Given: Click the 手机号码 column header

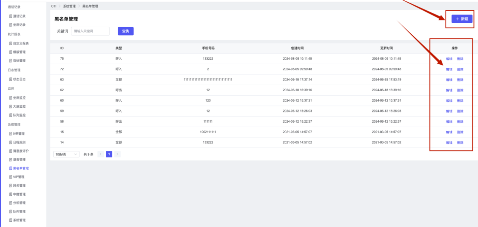Looking at the screenshot, I should click(x=208, y=48).
